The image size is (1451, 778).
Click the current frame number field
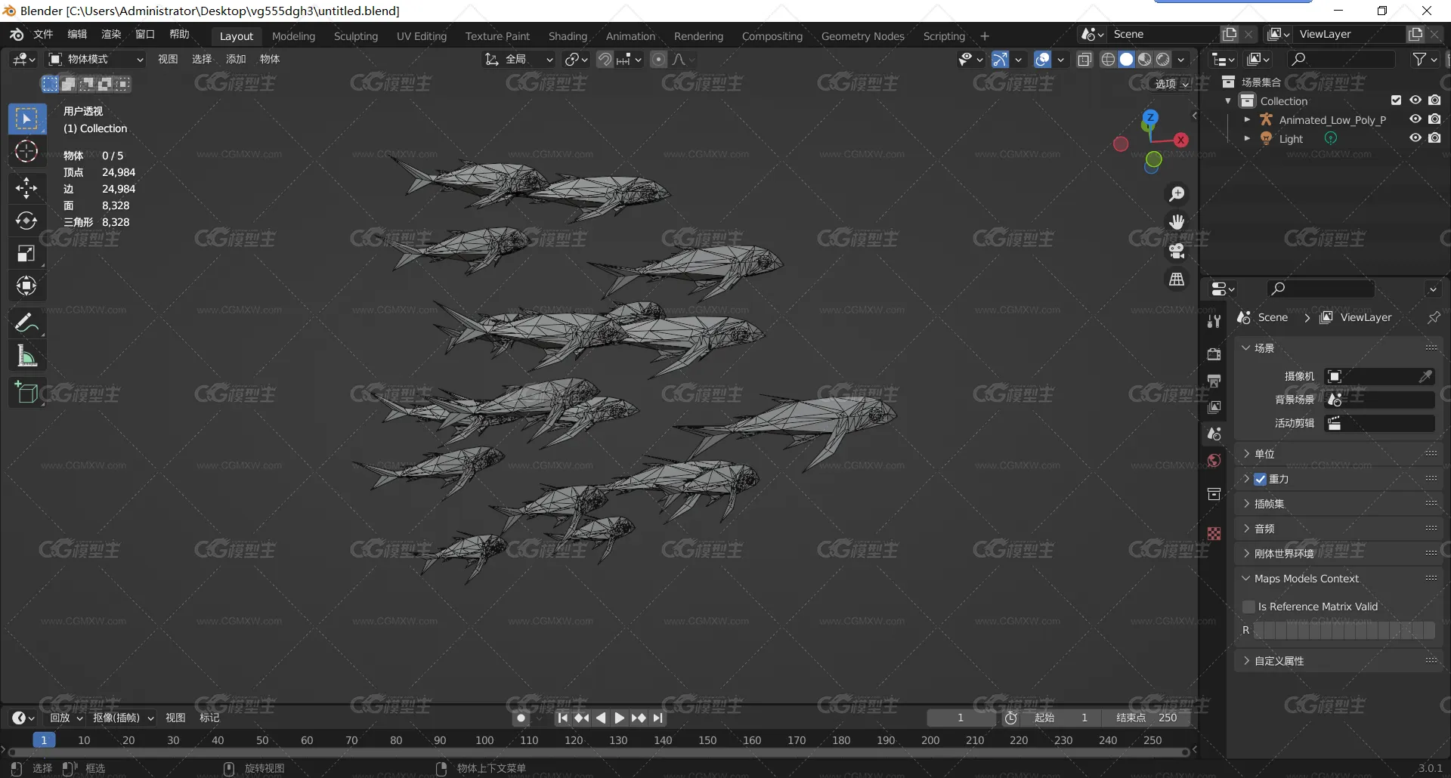point(961,718)
